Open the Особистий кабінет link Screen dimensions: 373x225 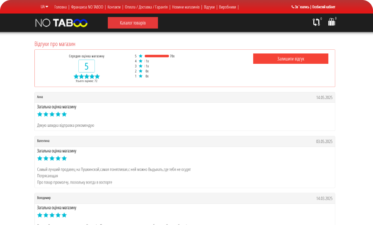(x=324, y=7)
